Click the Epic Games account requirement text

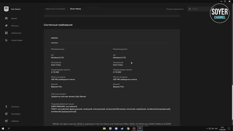coord(68,96)
